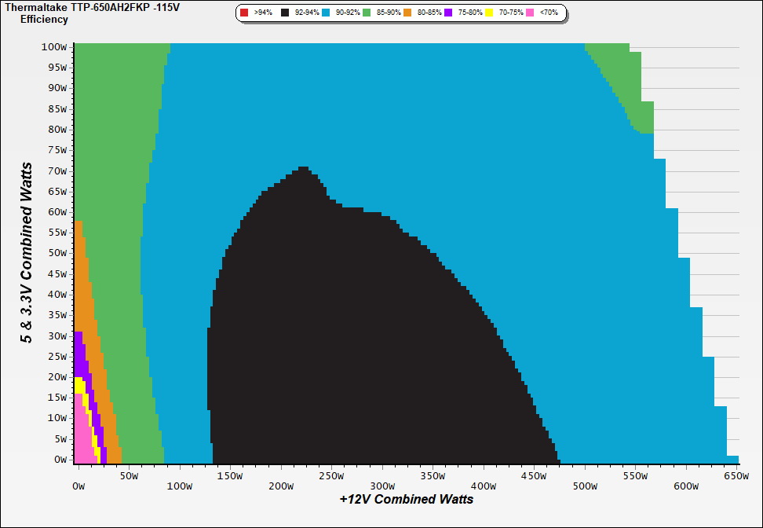The width and height of the screenshot is (763, 528).
Task: Click the purple 75-80% legend swatch
Action: pyautogui.click(x=448, y=13)
